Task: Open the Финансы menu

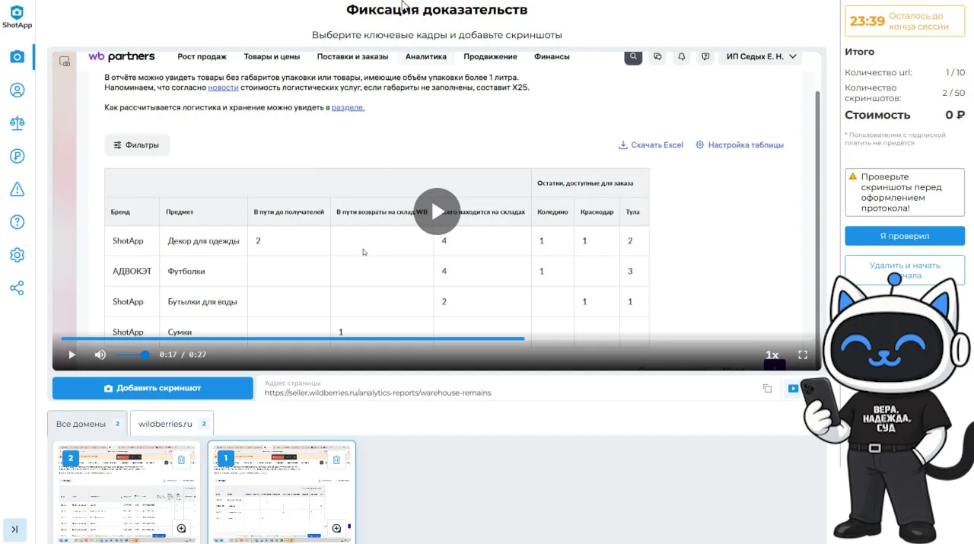Action: point(552,57)
